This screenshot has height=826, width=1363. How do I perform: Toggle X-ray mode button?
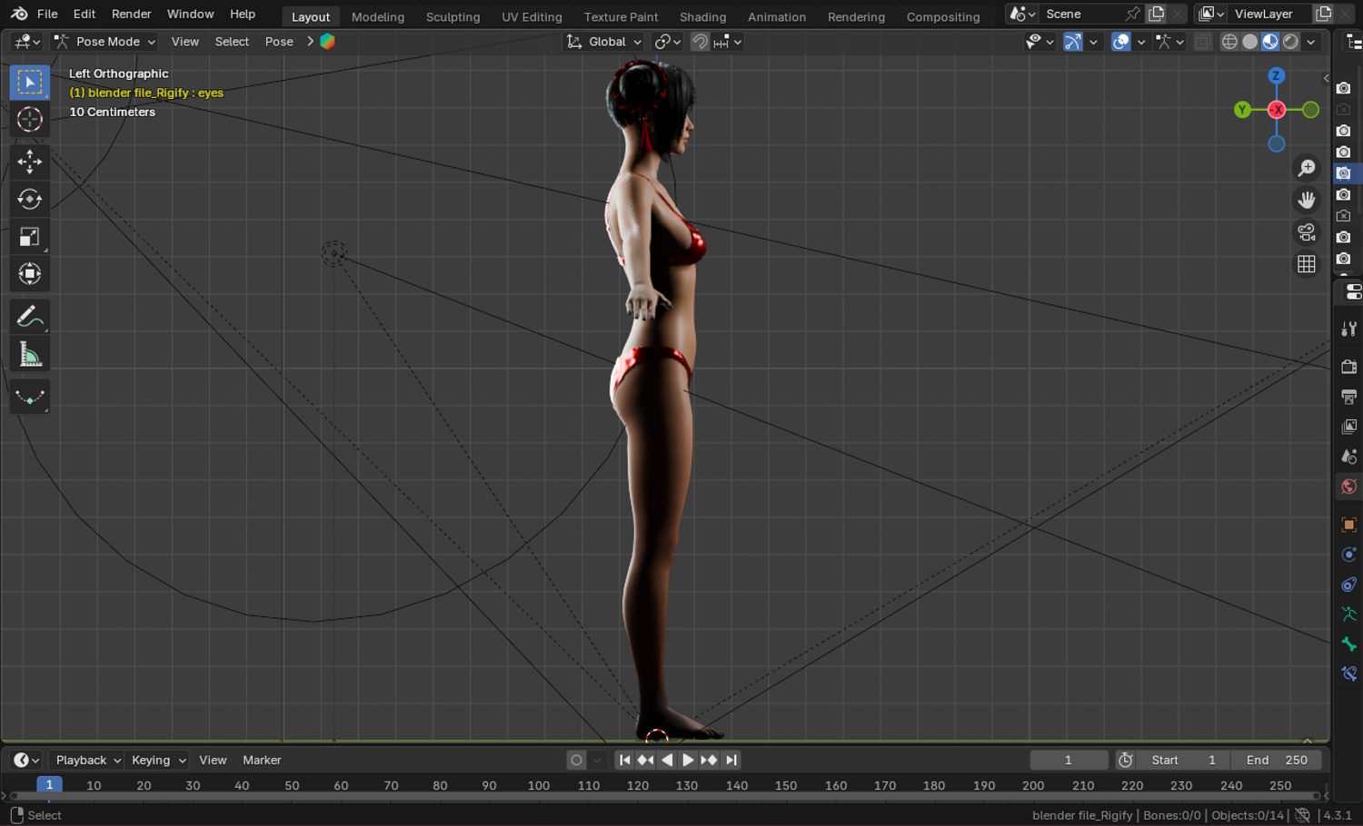tap(1202, 42)
